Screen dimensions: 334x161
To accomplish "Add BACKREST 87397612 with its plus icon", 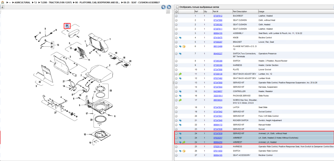I will point(176,16).
